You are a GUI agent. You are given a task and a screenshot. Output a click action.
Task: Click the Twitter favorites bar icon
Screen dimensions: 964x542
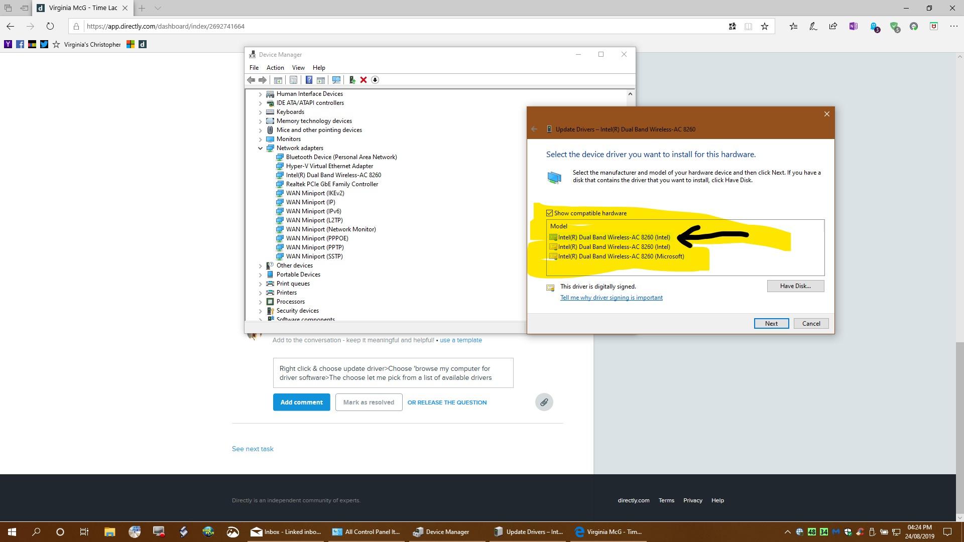[44, 44]
